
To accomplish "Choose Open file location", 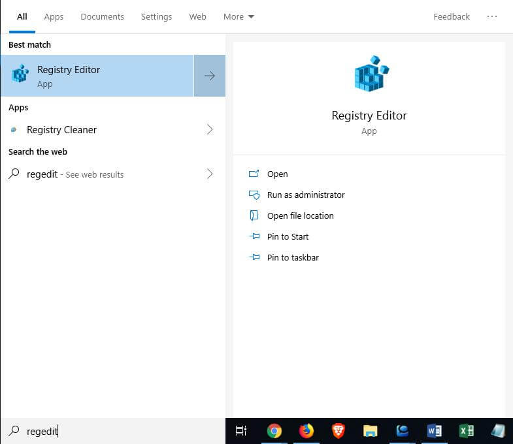I will [301, 215].
